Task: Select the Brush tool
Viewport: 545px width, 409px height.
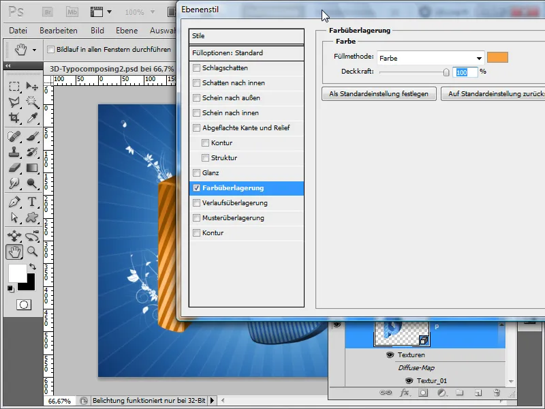Action: [x=32, y=136]
